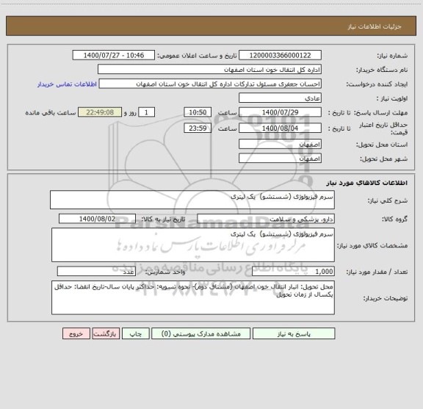Click header title جزئیات اطلاعات نیاز
The height and width of the screenshot is (409, 423).
(375, 26)
